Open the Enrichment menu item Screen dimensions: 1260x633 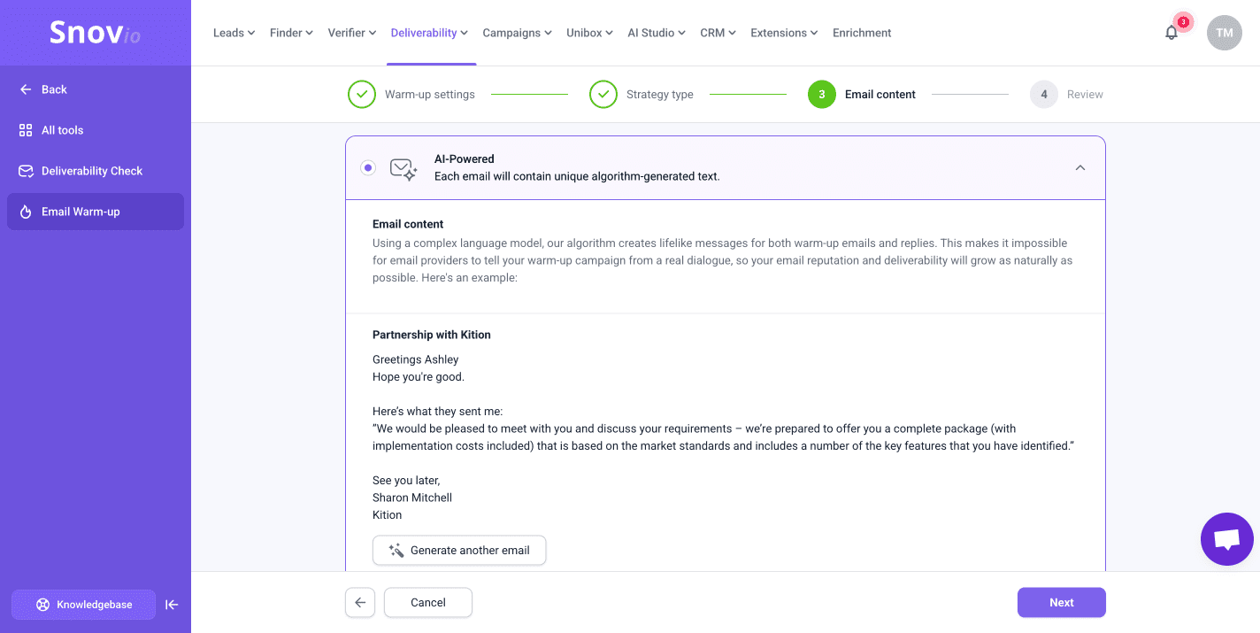[x=862, y=33]
